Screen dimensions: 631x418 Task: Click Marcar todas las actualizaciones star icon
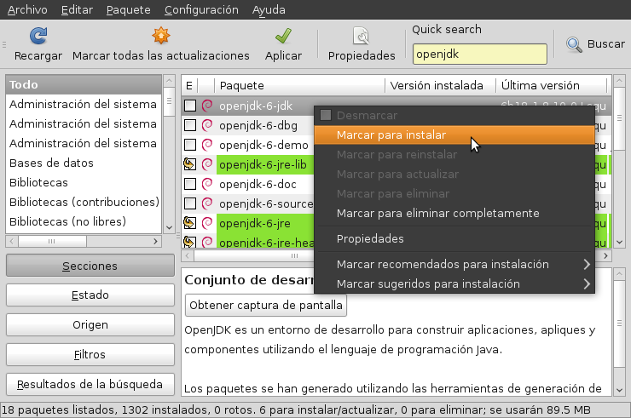click(161, 36)
